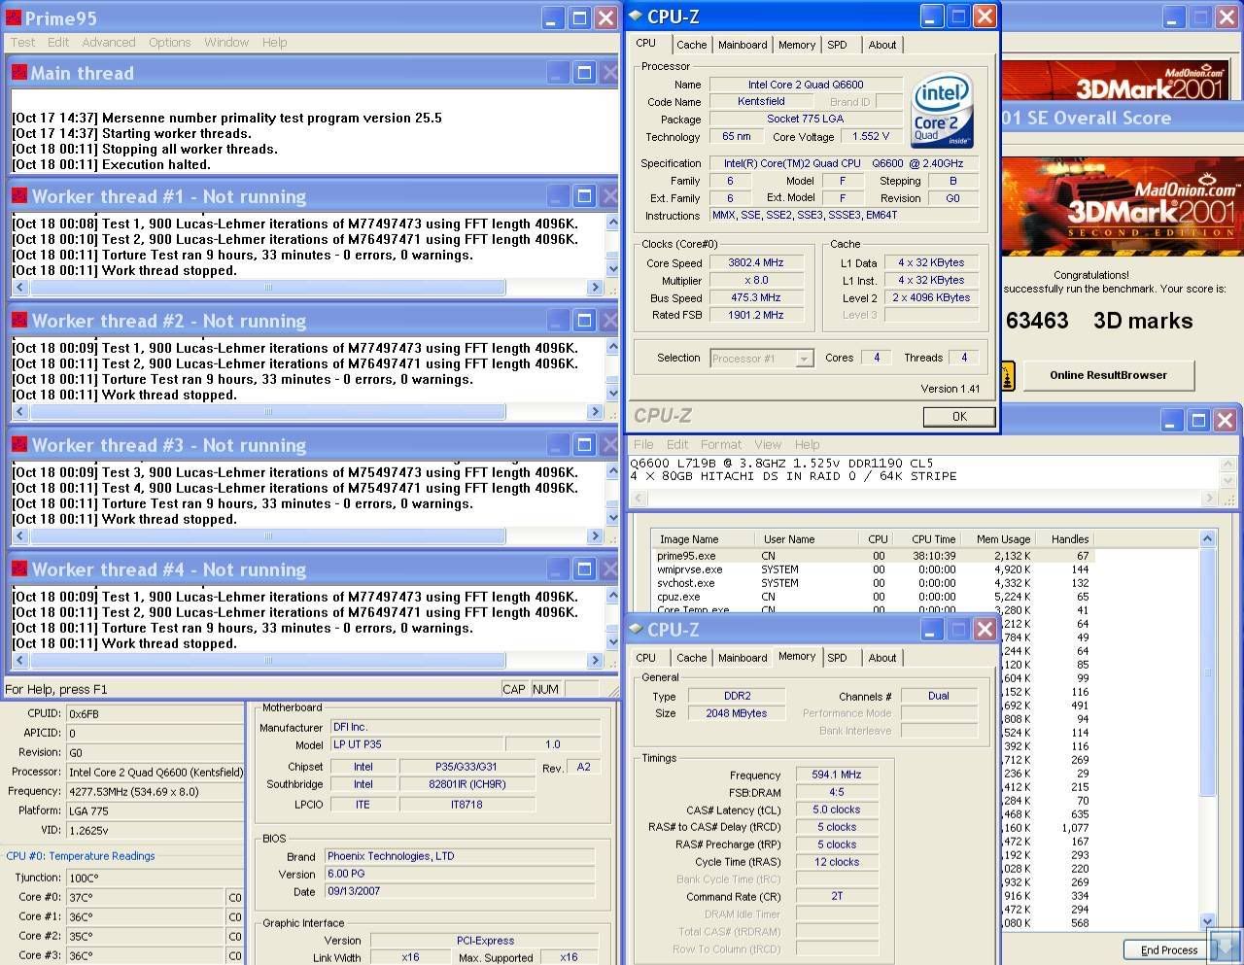
Task: Click the CPU #0: Temperature Readings label
Action: point(81,856)
